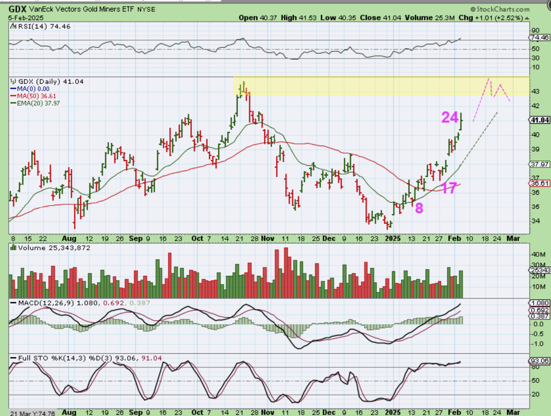This screenshot has height=416, width=551.
Task: Click the 1.080 tag on MACD axis
Action: point(540,303)
